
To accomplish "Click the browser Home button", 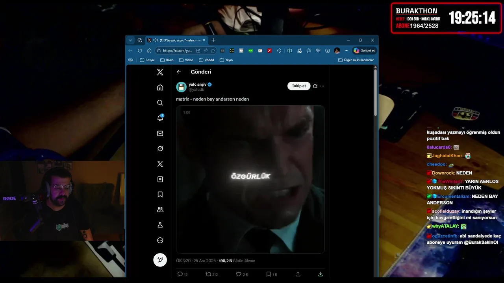I will click(x=149, y=50).
